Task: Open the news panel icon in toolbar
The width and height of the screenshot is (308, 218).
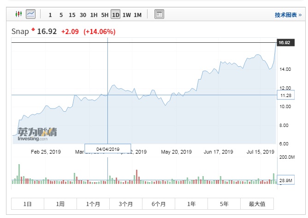Action: pyautogui.click(x=159, y=14)
